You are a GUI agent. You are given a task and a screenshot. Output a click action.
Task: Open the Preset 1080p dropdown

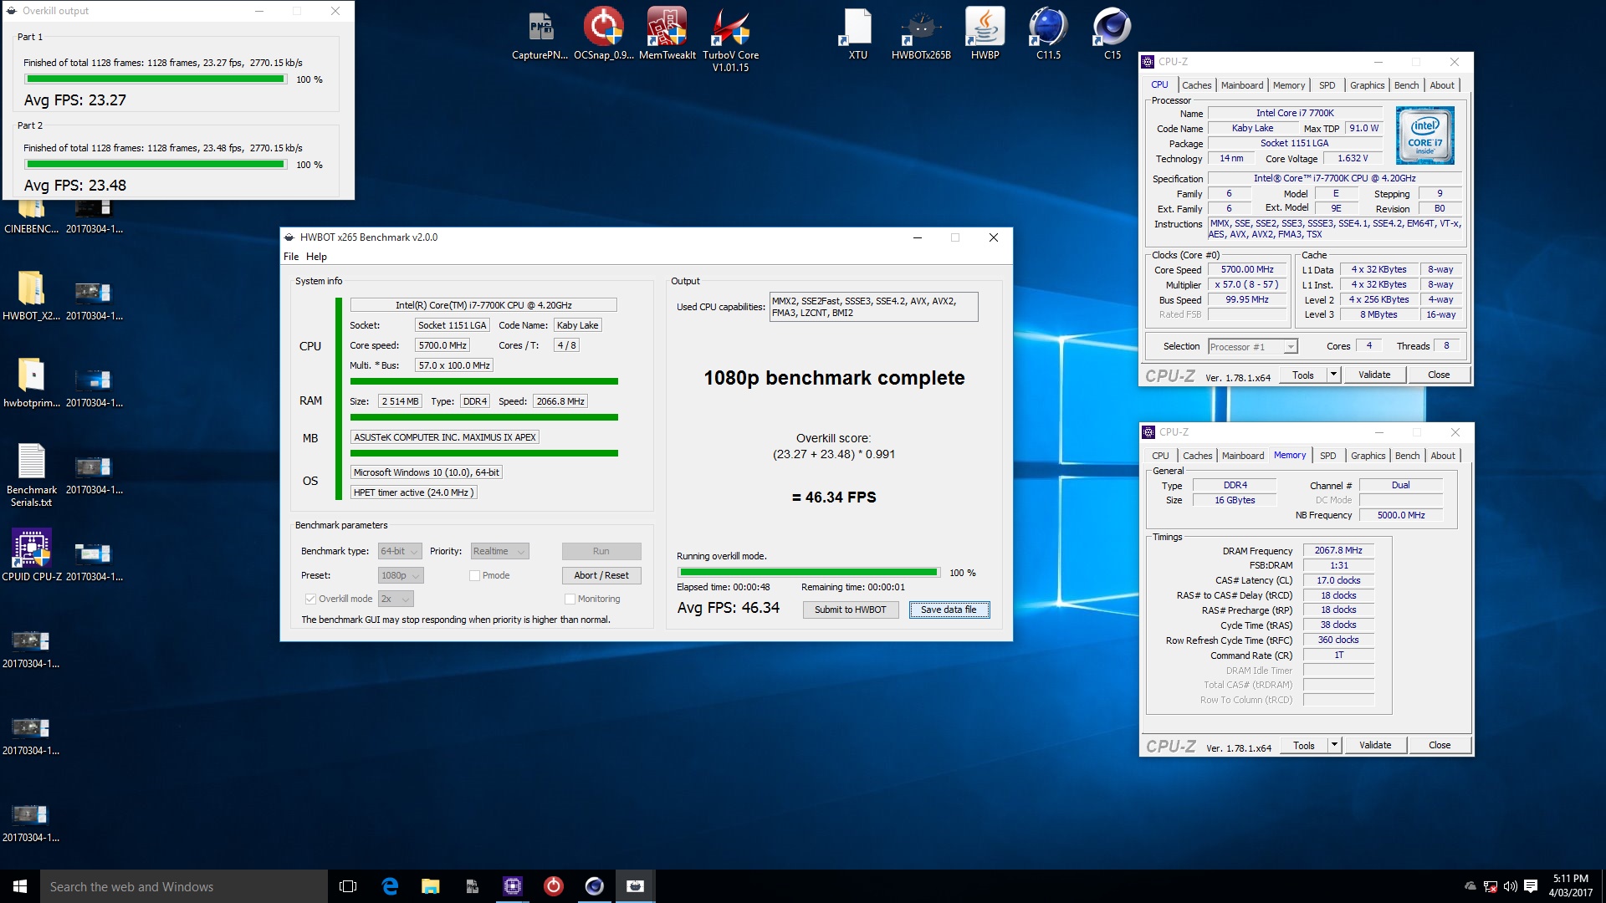pyautogui.click(x=401, y=575)
